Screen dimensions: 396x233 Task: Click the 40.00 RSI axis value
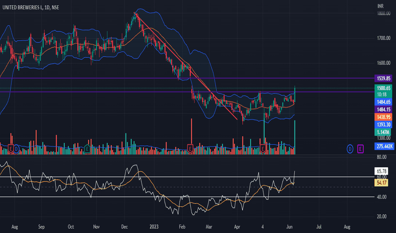(382, 197)
